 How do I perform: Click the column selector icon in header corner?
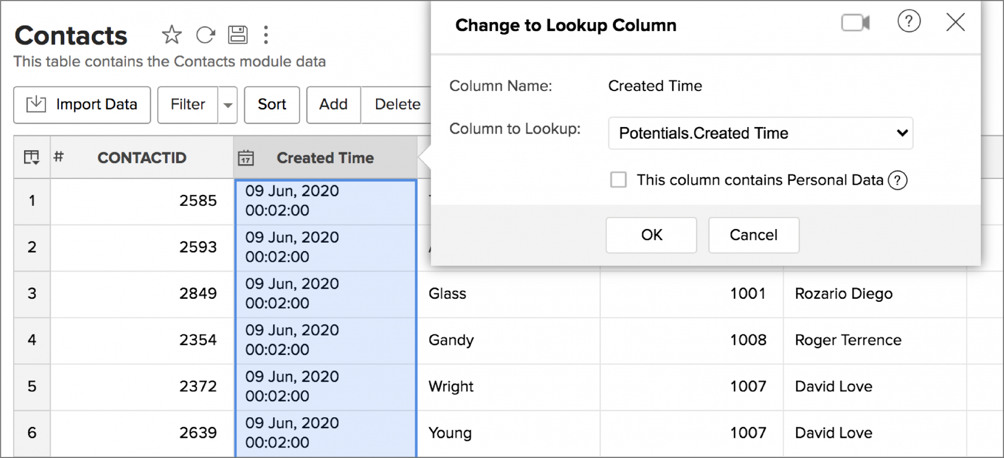(31, 157)
